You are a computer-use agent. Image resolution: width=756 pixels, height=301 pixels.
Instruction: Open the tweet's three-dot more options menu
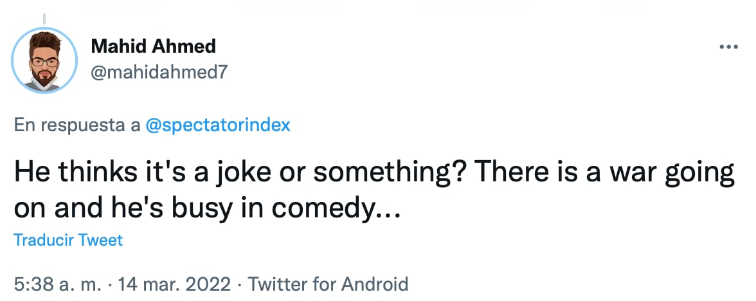pyautogui.click(x=728, y=47)
